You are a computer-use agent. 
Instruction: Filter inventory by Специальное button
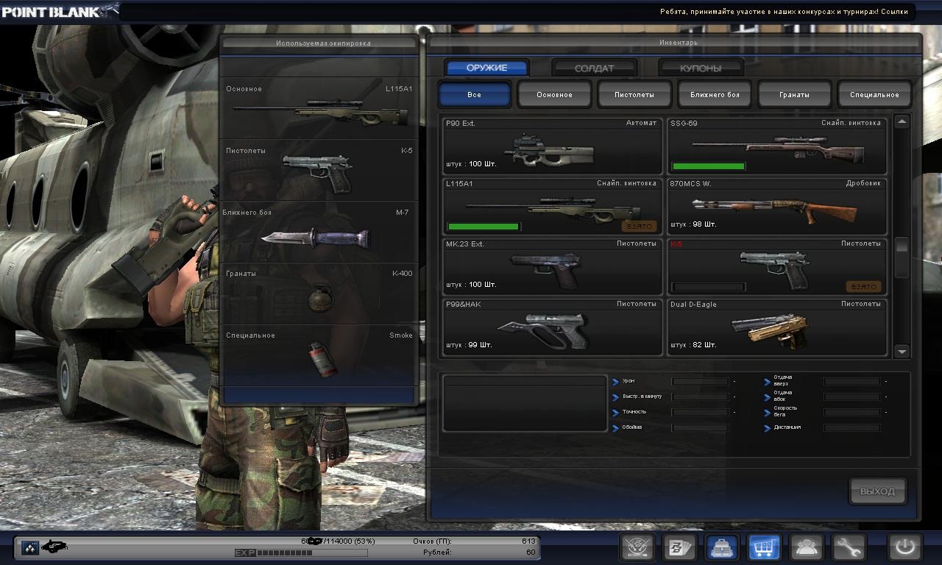pyautogui.click(x=874, y=95)
